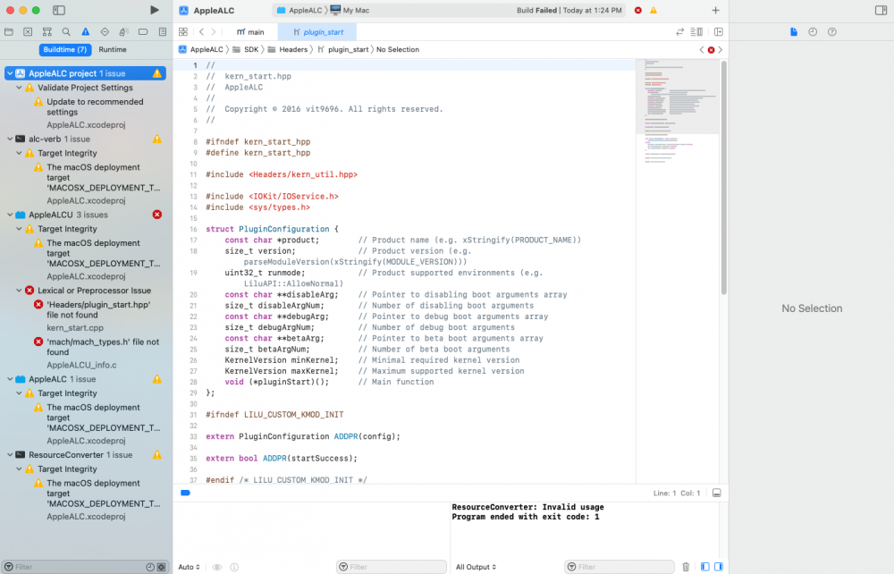The height and width of the screenshot is (574, 894).
Task: Toggle the navigator sidebar visibility
Action: [x=59, y=10]
